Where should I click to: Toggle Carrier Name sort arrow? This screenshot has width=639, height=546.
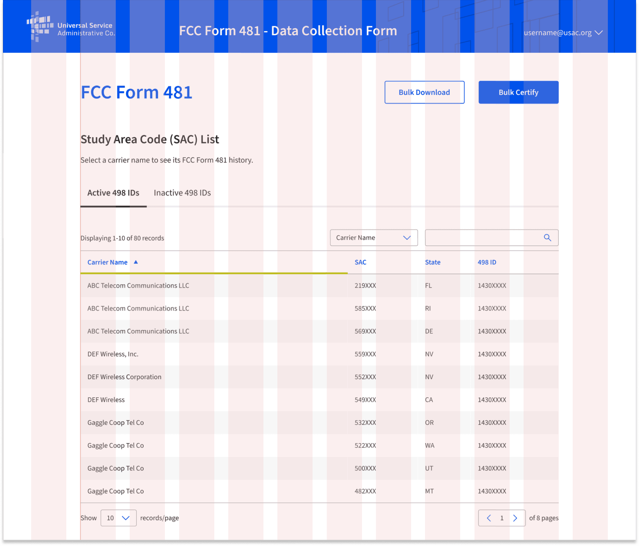(136, 262)
